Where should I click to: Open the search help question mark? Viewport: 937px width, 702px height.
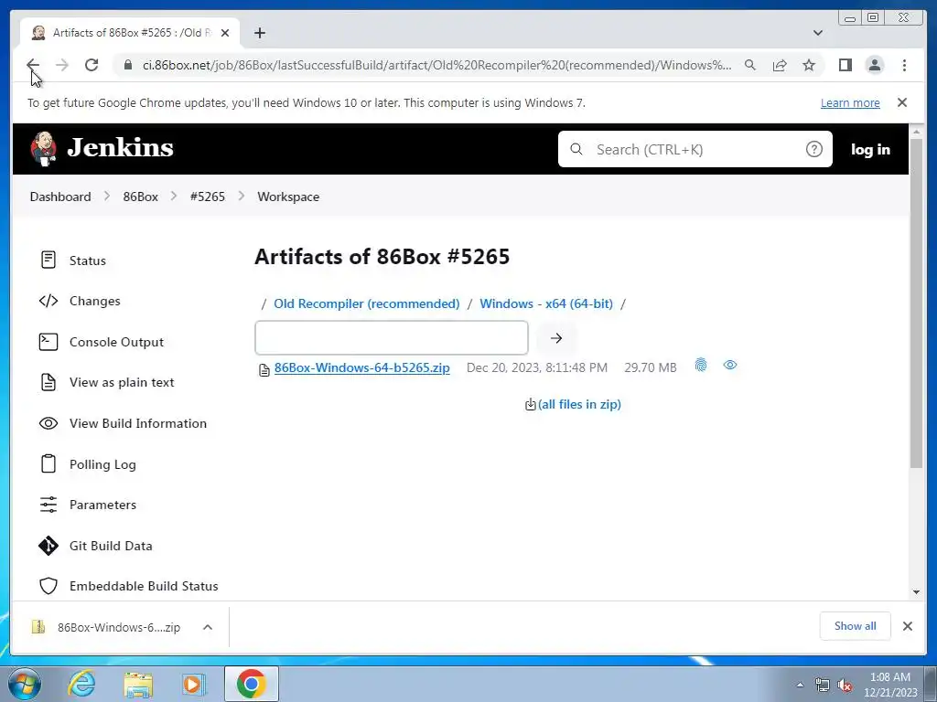click(x=813, y=149)
